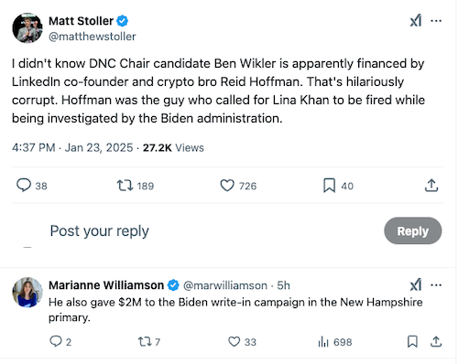This screenshot has height=364, width=458.
Task: Click the gray Reply button
Action: [x=413, y=230]
